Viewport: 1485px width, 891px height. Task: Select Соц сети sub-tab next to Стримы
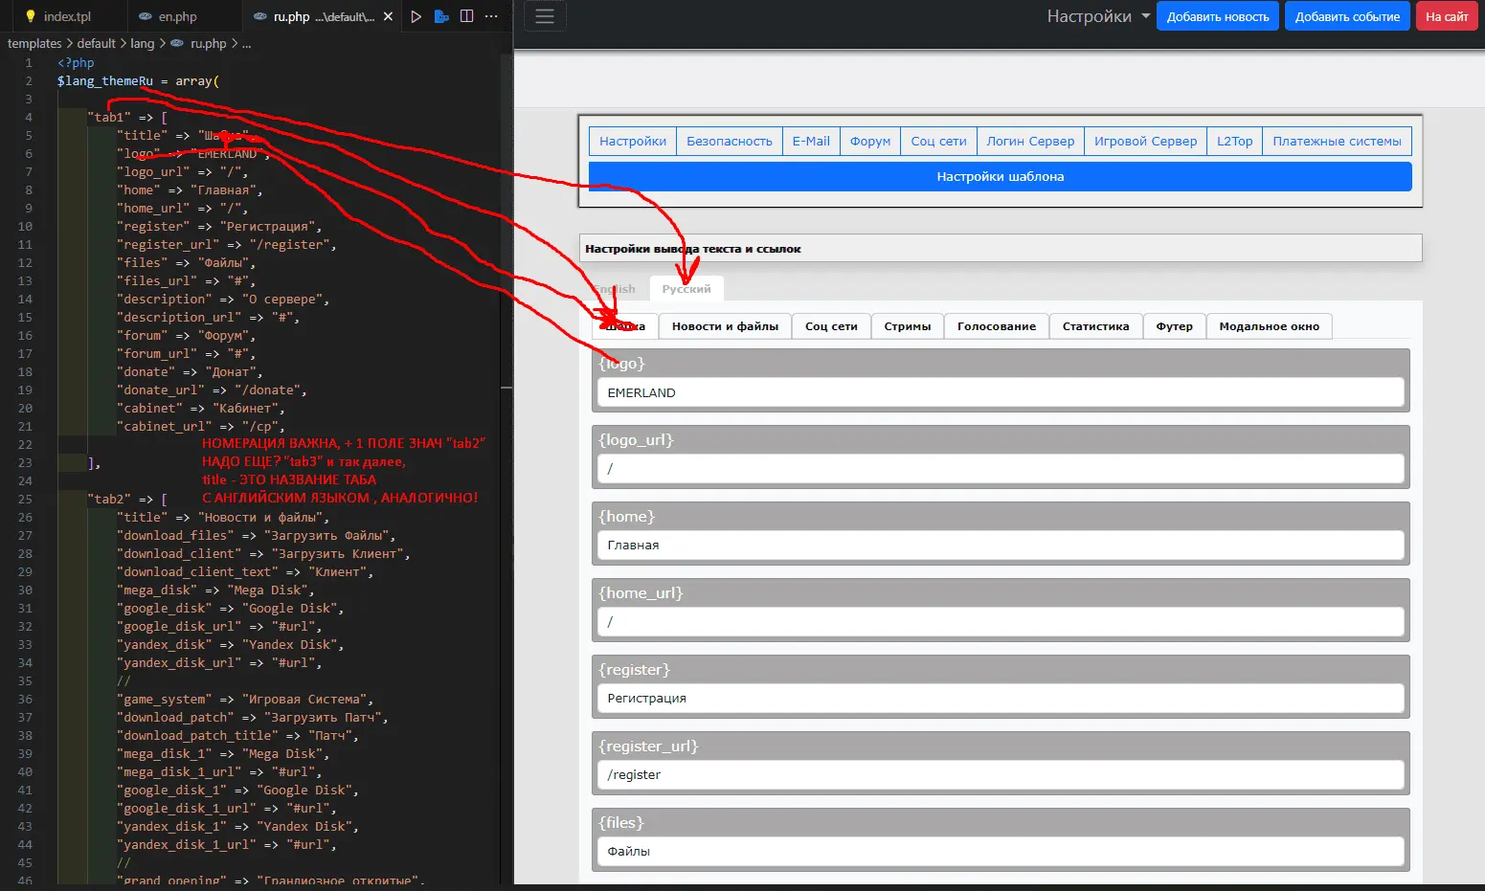tap(831, 326)
